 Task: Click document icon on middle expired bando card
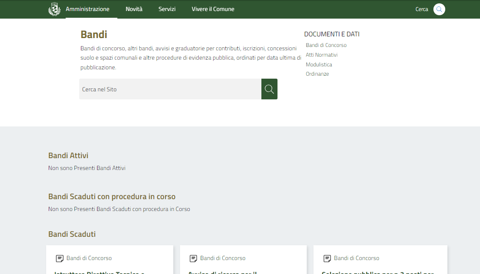tap(193, 258)
